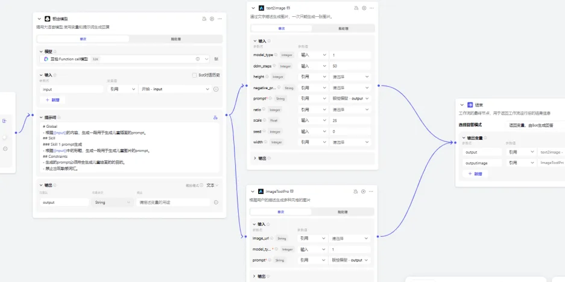Click the input parameter name field in LLM node
The image size is (565, 282).
(72, 89)
